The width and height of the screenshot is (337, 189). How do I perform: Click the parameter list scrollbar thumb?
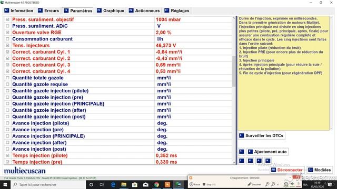point(234,71)
